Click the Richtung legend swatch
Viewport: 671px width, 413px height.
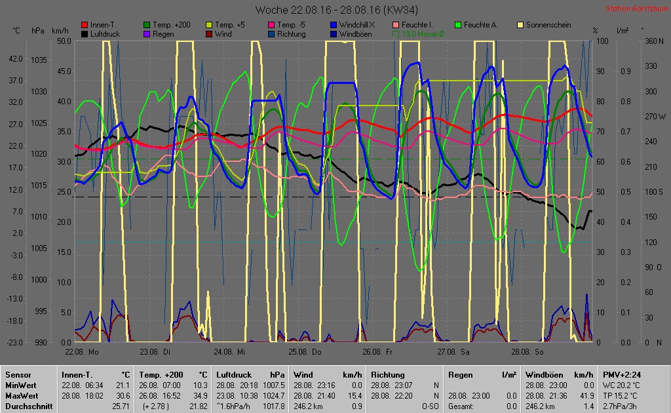coord(271,34)
